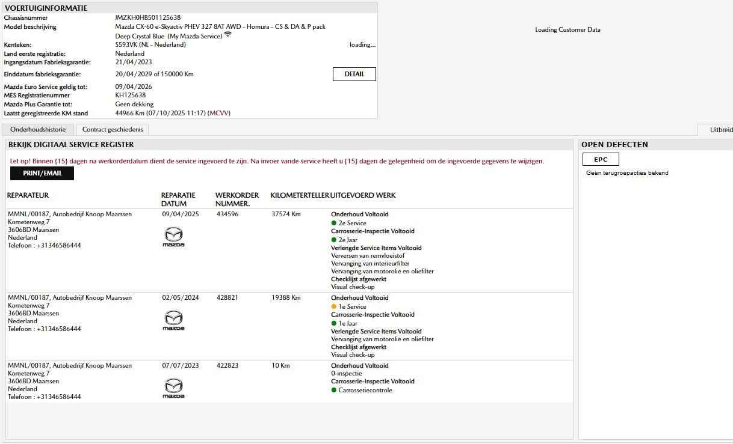Screen dimensions: 733x444
Task: Open the Uitbreid tab on the right
Action: tap(720, 130)
